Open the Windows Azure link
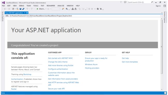Viewport: 168px width, 95px height. click(x=91, y=64)
